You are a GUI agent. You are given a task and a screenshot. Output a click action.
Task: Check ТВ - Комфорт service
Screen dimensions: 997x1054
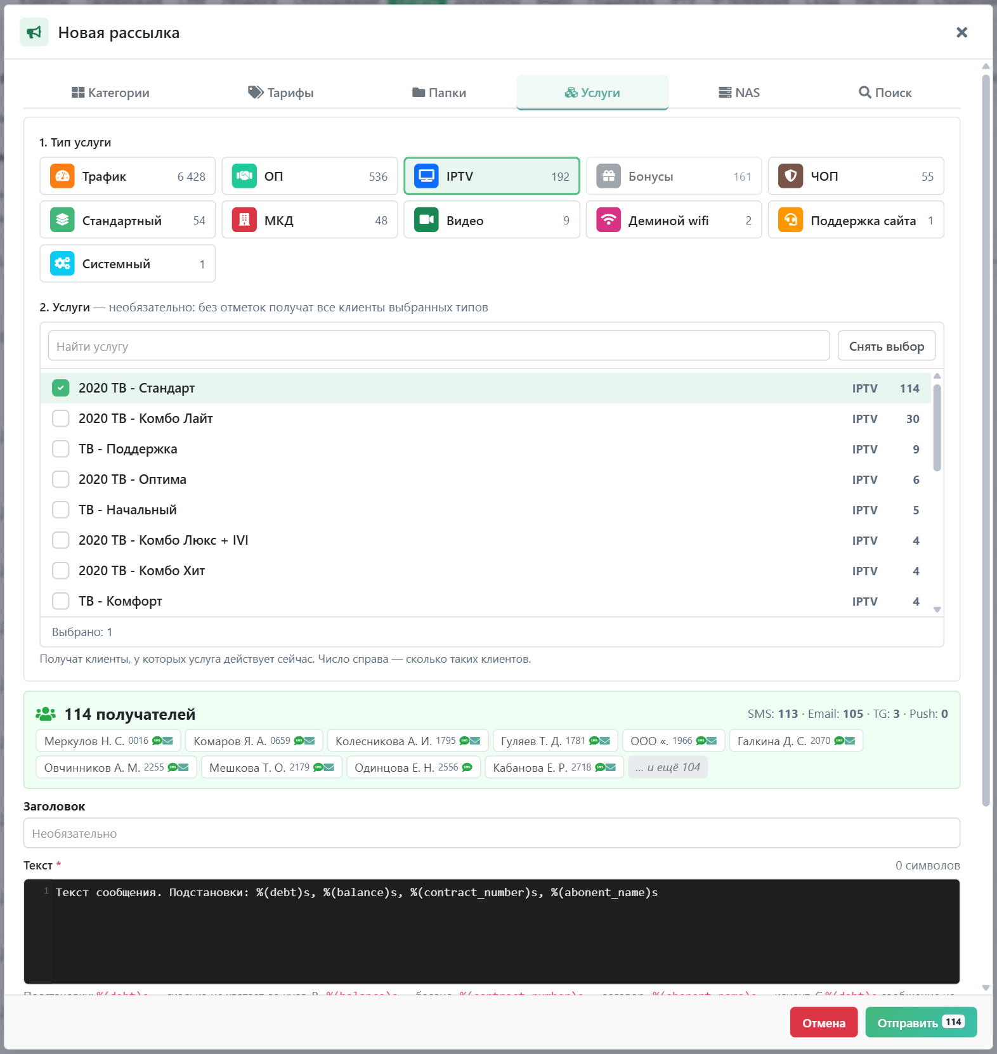click(x=61, y=601)
